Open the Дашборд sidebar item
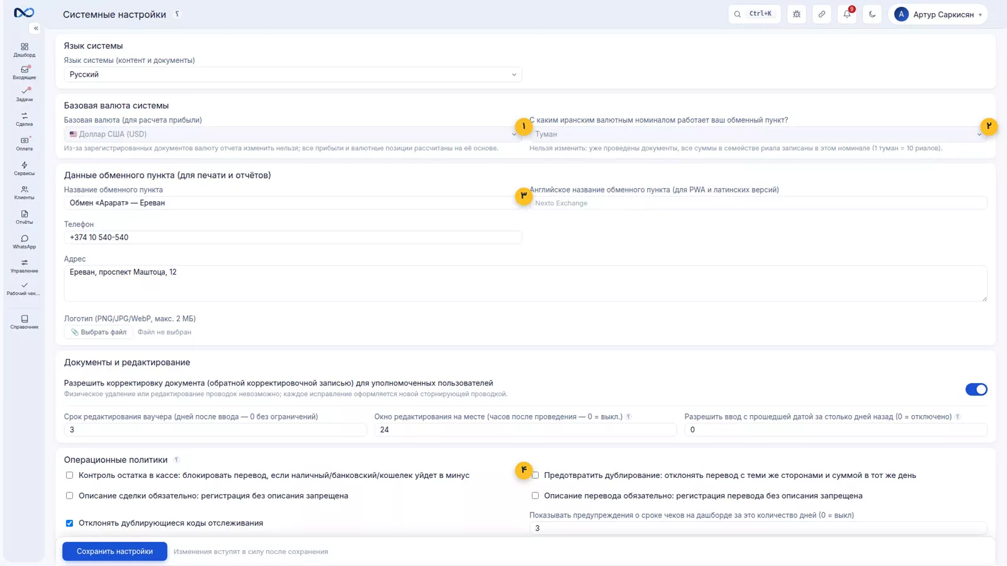This screenshot has height=566, width=1007. (x=24, y=50)
